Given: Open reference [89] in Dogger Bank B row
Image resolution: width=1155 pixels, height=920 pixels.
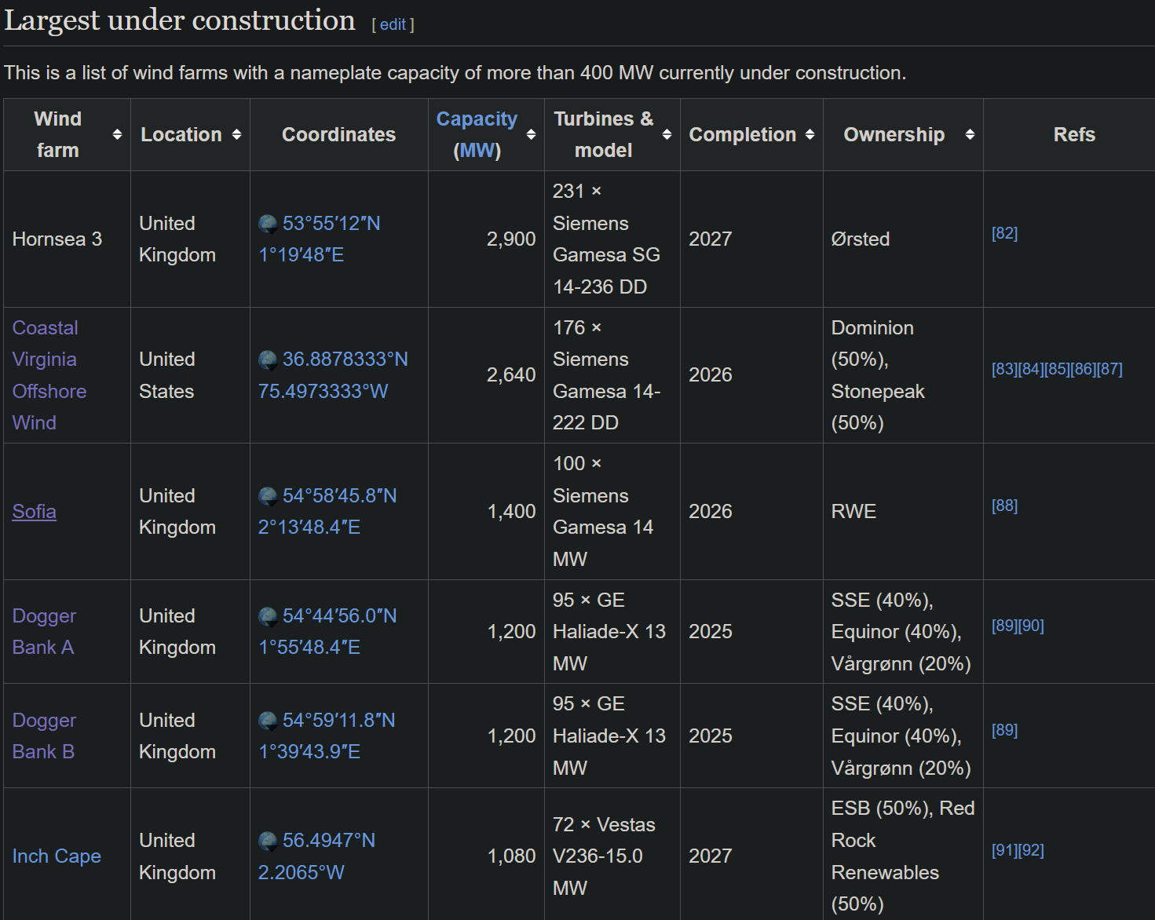Looking at the screenshot, I should click(1004, 730).
